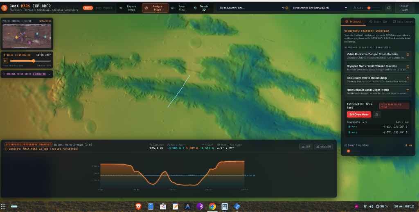Click chart icon on Hellas Basin row
The width and height of the screenshot is (419, 212).
tap(408, 90)
